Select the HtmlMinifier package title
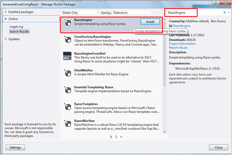The height and width of the screenshot is (155, 232). 84,70
